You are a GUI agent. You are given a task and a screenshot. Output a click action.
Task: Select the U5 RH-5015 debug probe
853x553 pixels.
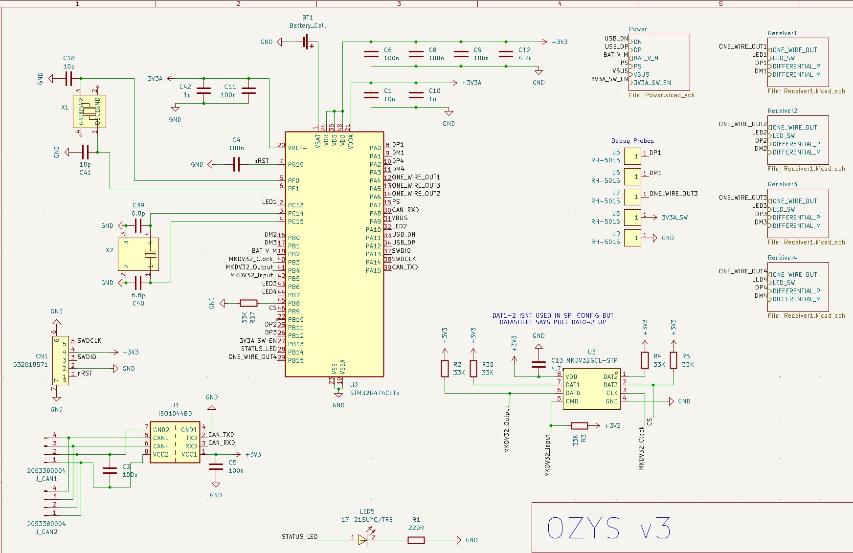tap(632, 156)
